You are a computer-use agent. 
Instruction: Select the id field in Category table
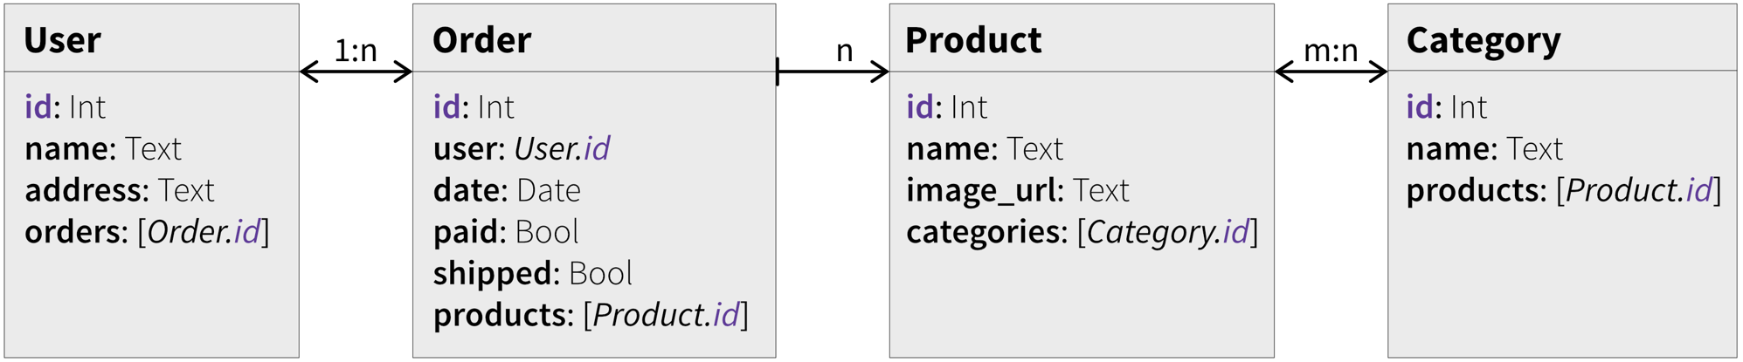pos(1446,107)
